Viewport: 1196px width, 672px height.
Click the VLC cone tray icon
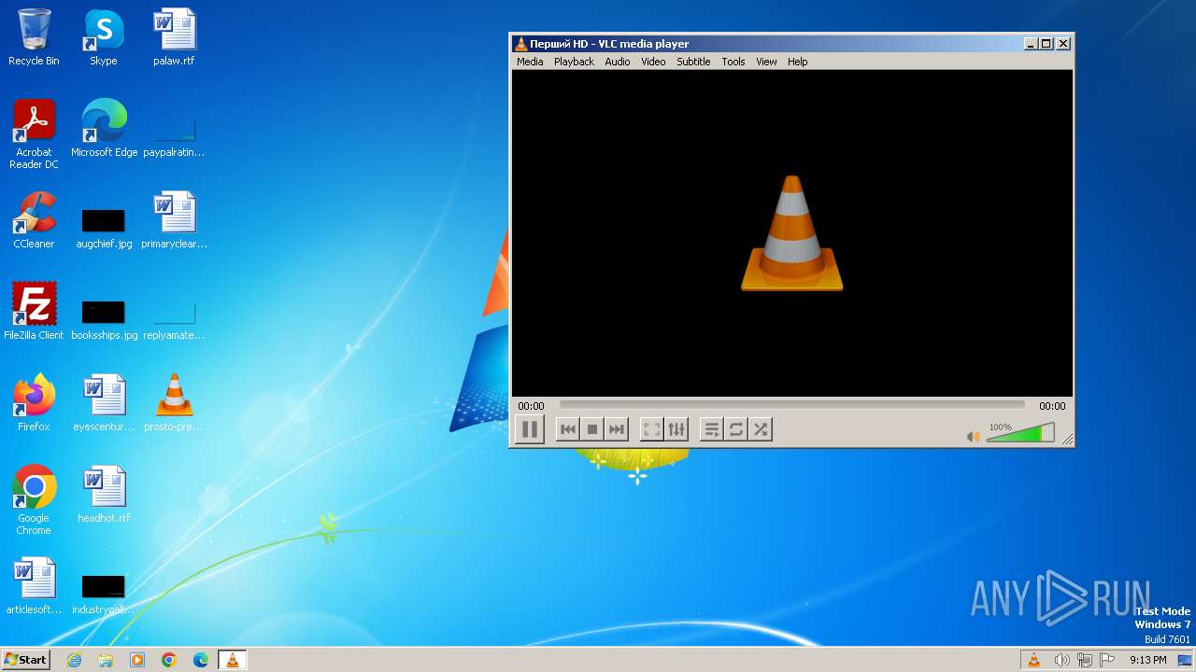pos(1033,660)
